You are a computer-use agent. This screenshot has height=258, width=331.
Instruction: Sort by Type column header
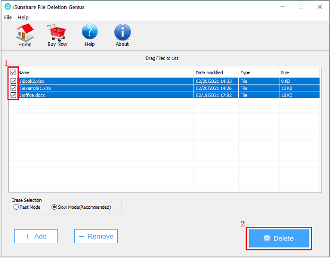pos(258,72)
